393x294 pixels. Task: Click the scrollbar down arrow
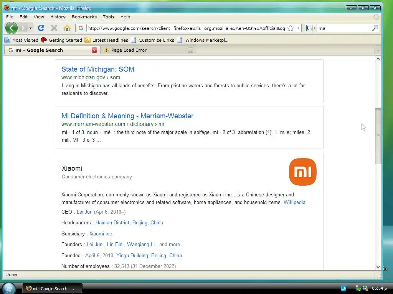click(378, 267)
